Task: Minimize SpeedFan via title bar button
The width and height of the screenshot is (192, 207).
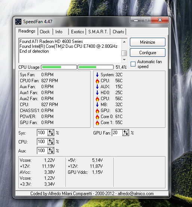Action: (135, 20)
